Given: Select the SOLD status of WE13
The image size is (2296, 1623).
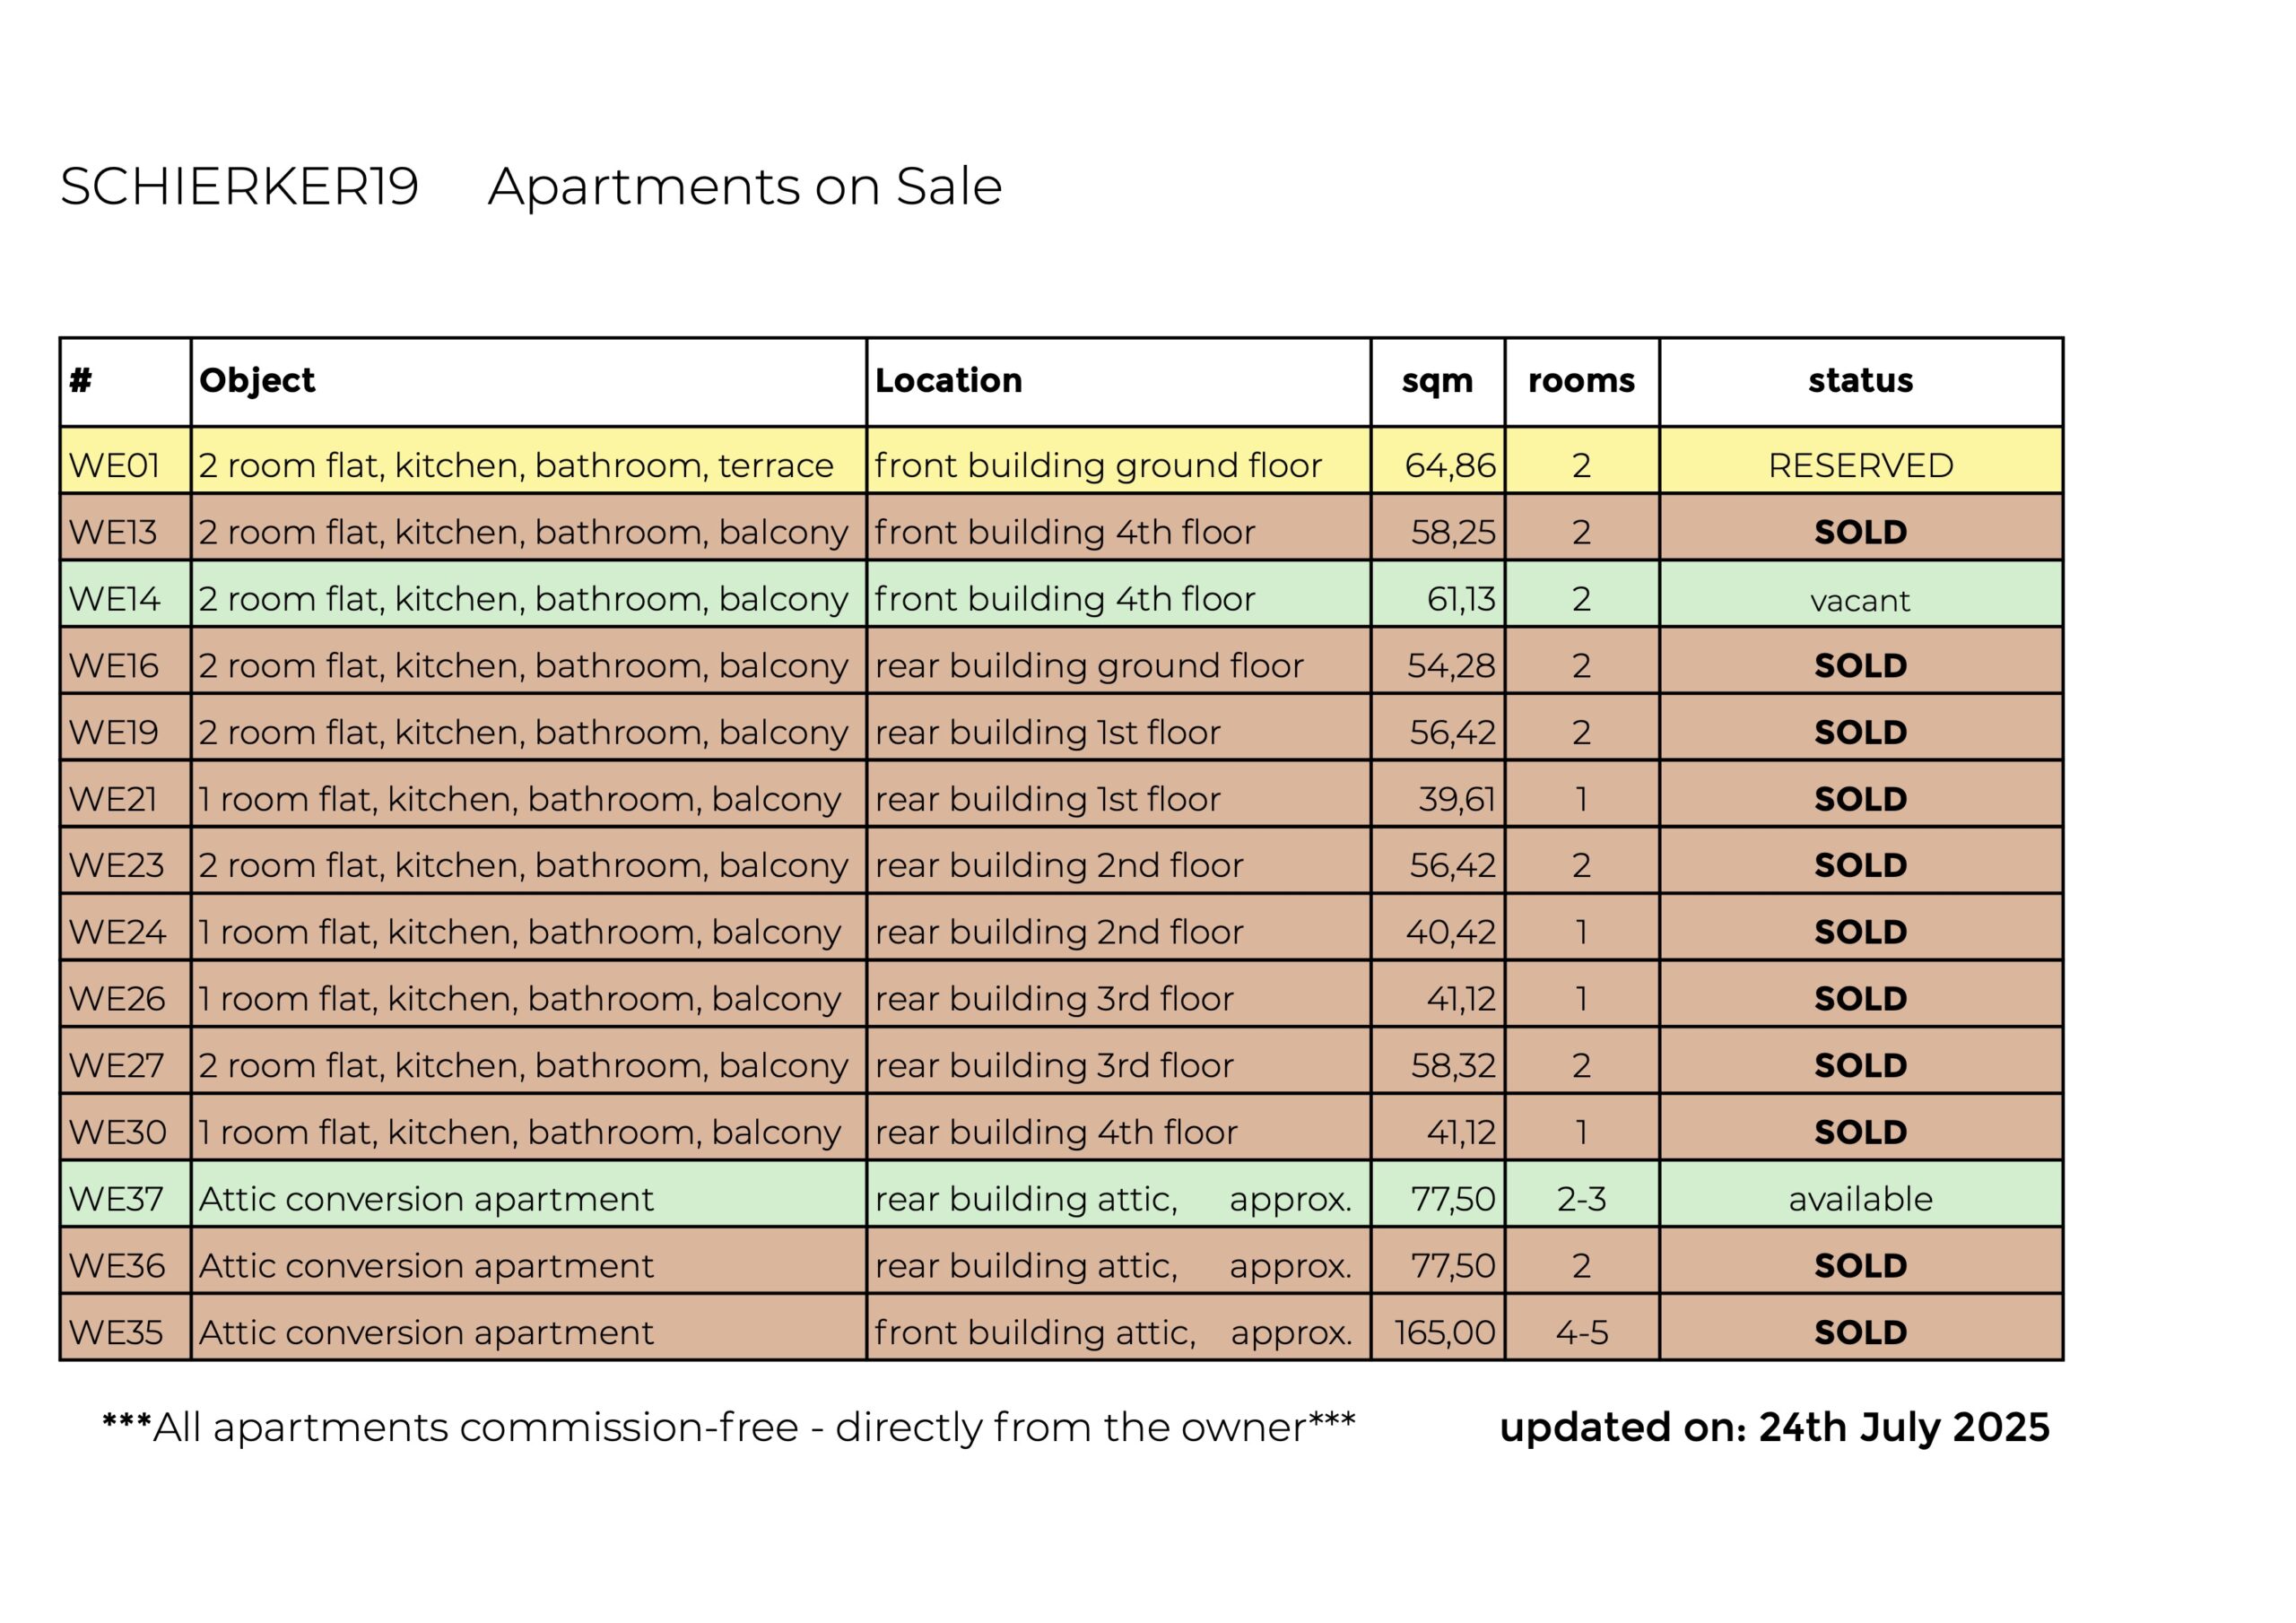Looking at the screenshot, I should [x=1860, y=532].
